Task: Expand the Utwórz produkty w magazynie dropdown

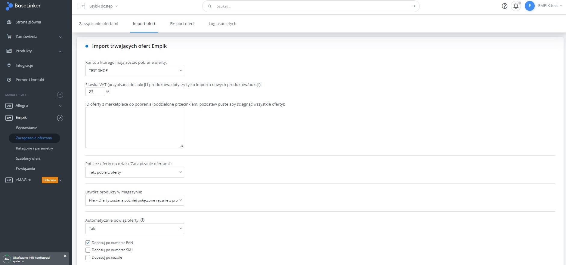Action: pyautogui.click(x=135, y=200)
